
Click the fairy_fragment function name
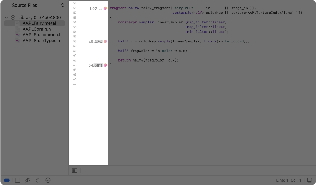coord(156,8)
